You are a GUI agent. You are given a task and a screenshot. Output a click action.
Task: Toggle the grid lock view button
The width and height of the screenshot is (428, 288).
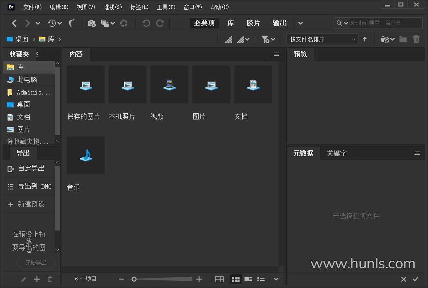pyautogui.click(x=219, y=279)
